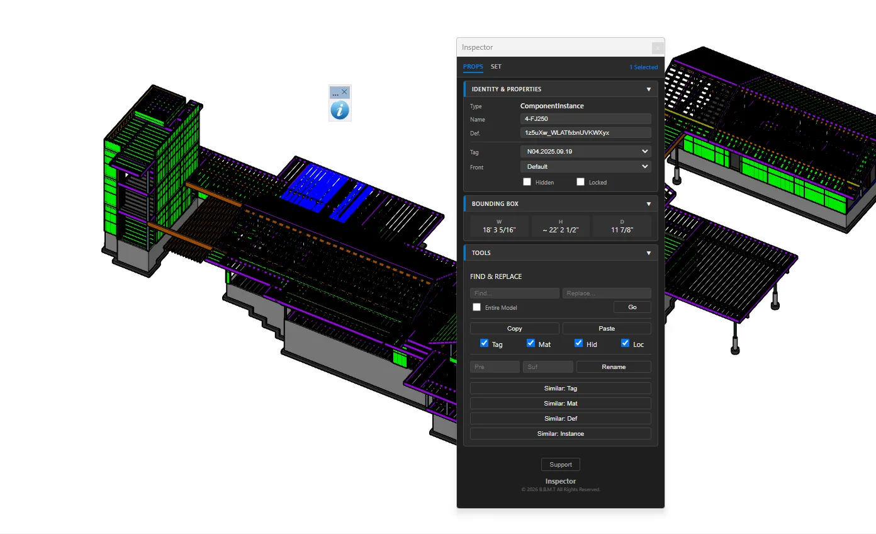This screenshot has height=534, width=876.
Task: Click the 1 Selected indicator
Action: click(643, 67)
